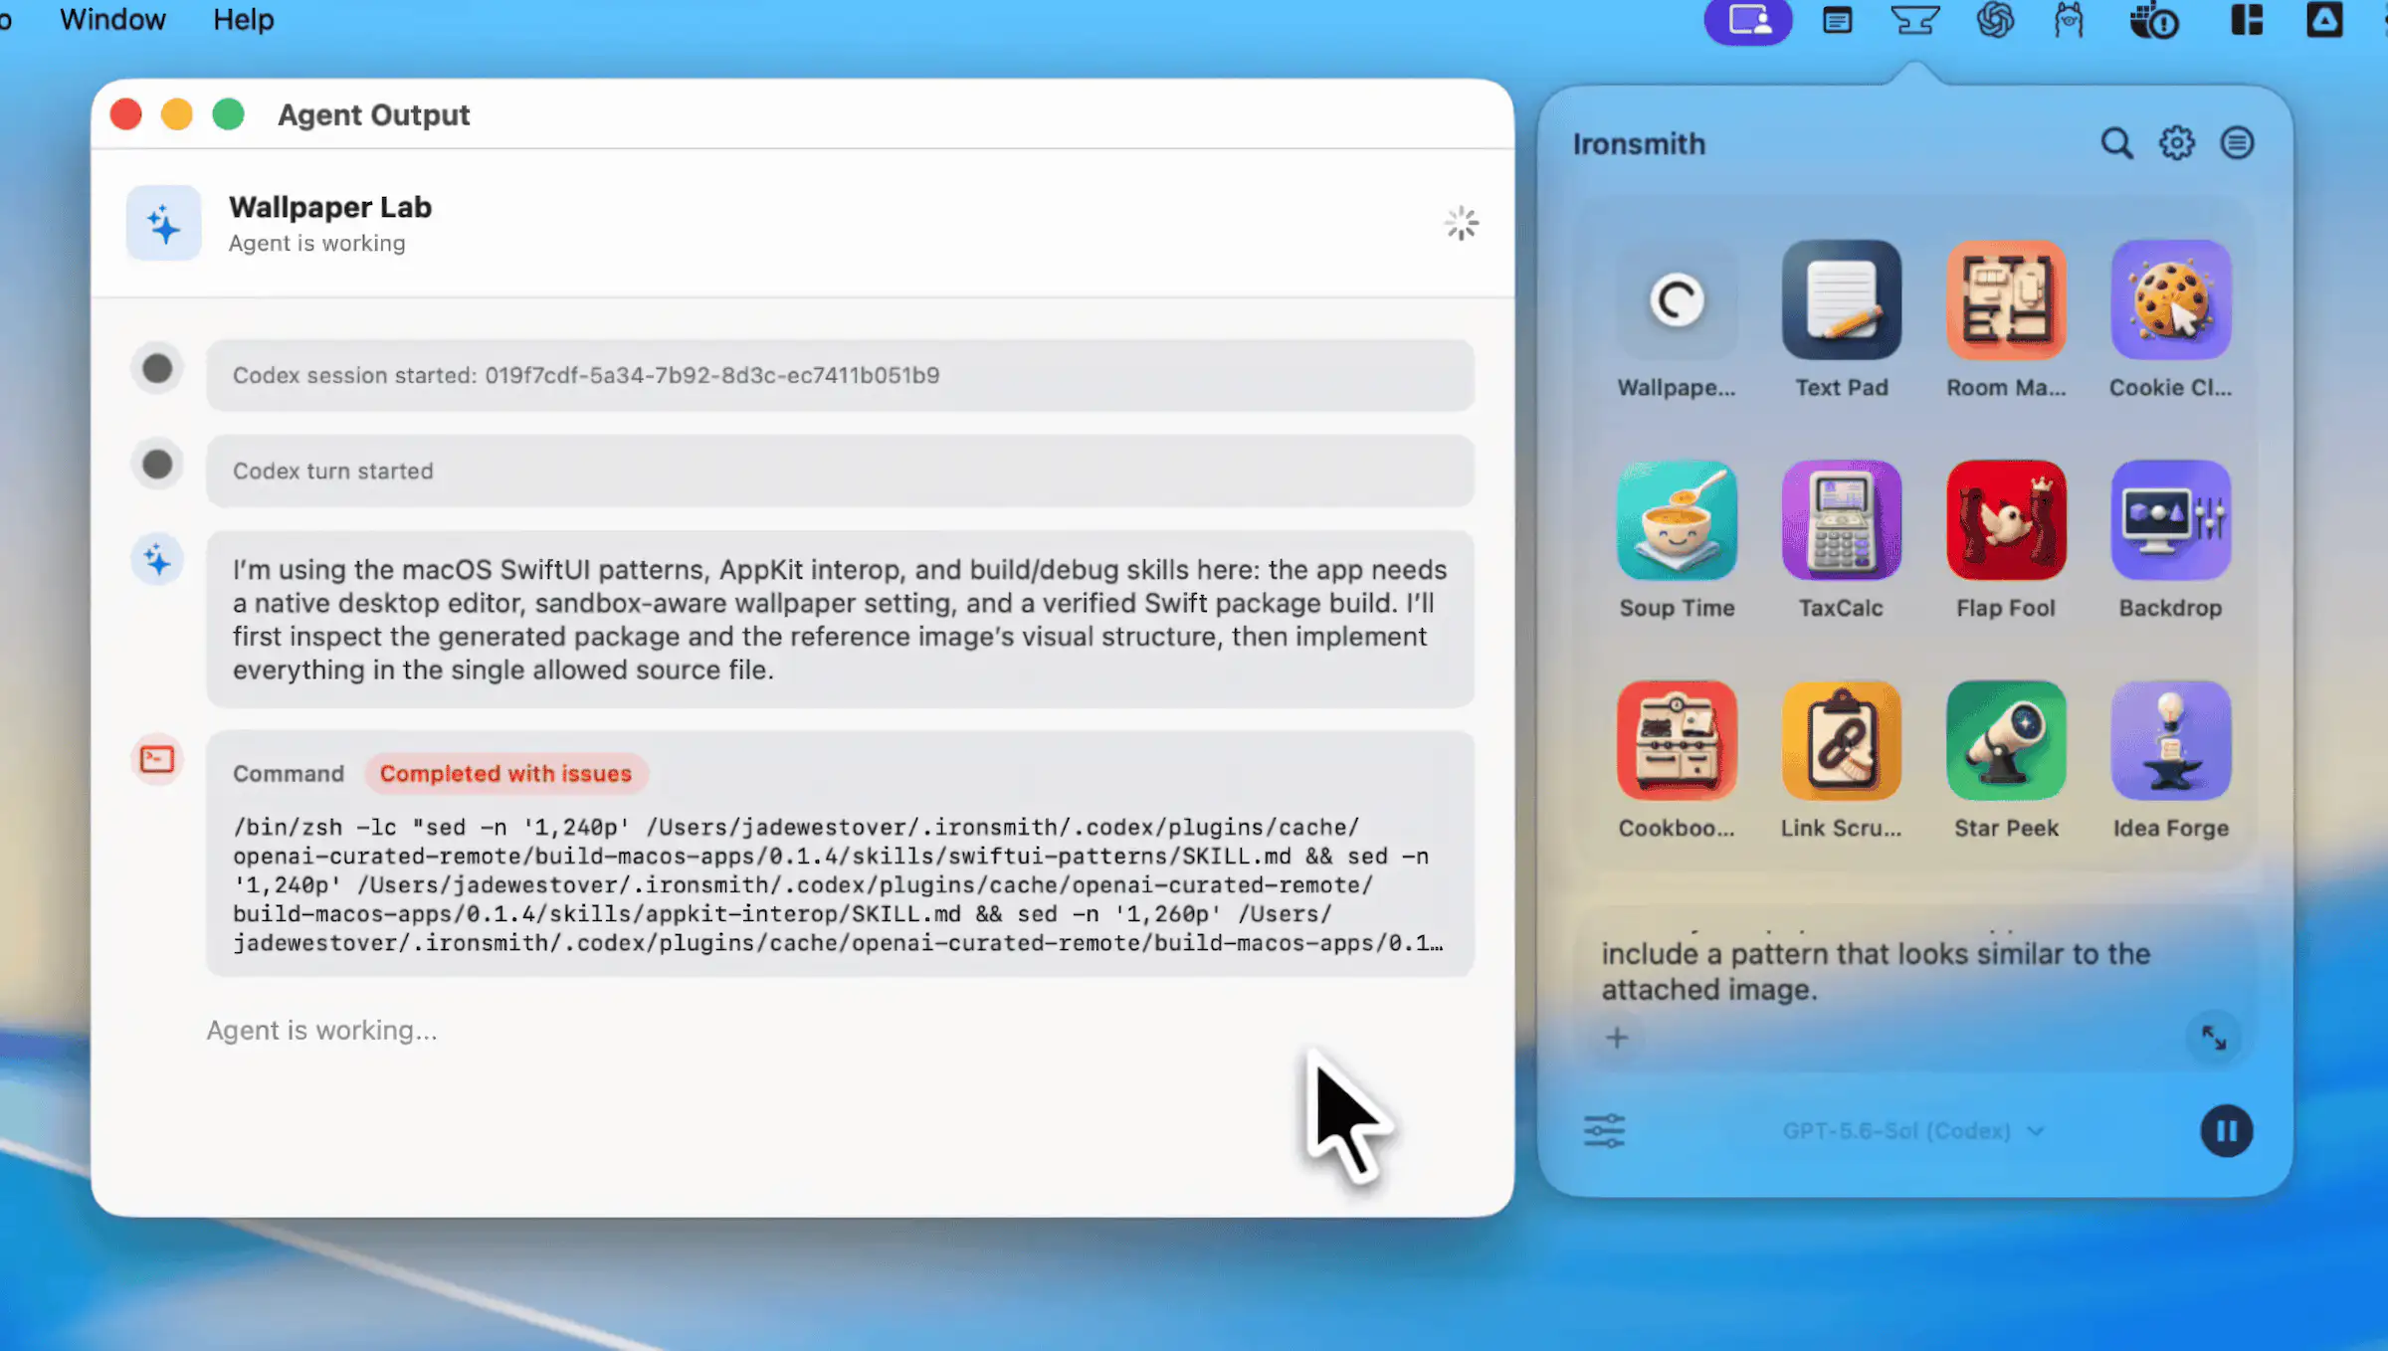Click the Completed with issues badge

505,774
